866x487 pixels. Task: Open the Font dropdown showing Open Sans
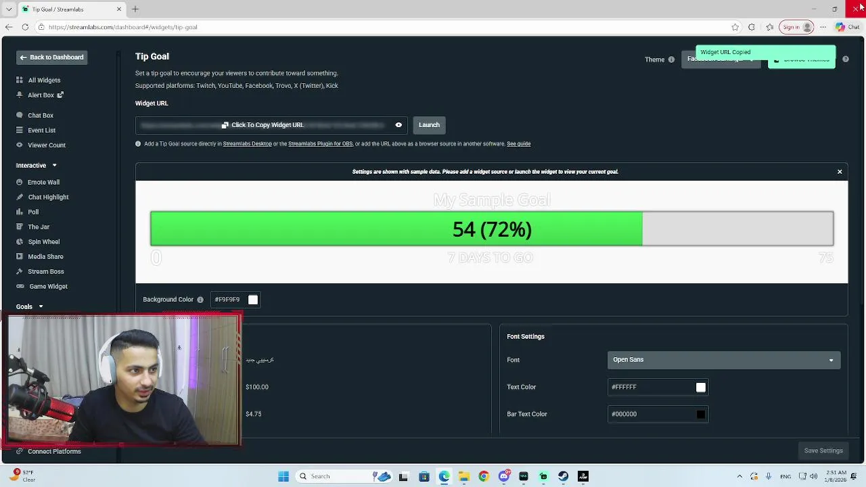coord(724,360)
